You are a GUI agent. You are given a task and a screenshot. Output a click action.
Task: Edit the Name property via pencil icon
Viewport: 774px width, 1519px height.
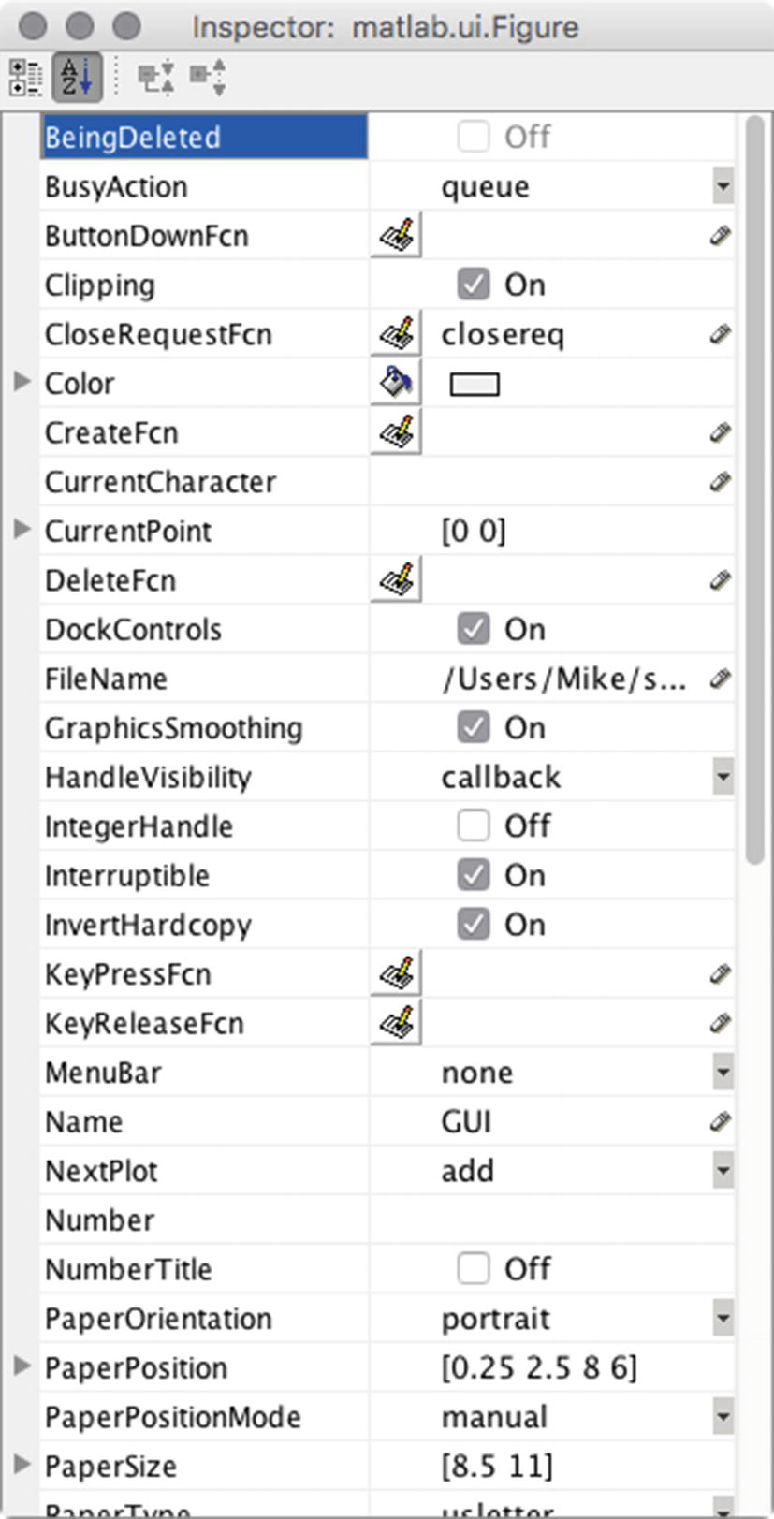719,1121
